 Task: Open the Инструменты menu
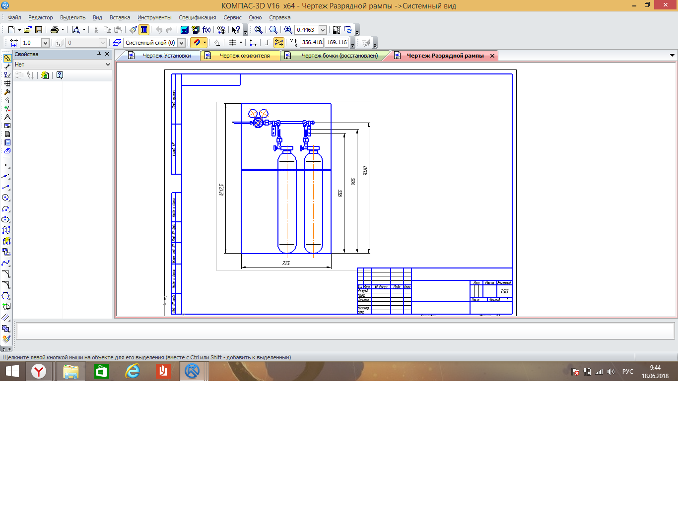[154, 17]
